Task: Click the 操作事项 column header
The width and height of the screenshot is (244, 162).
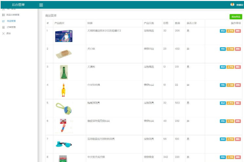Action: click(236, 23)
